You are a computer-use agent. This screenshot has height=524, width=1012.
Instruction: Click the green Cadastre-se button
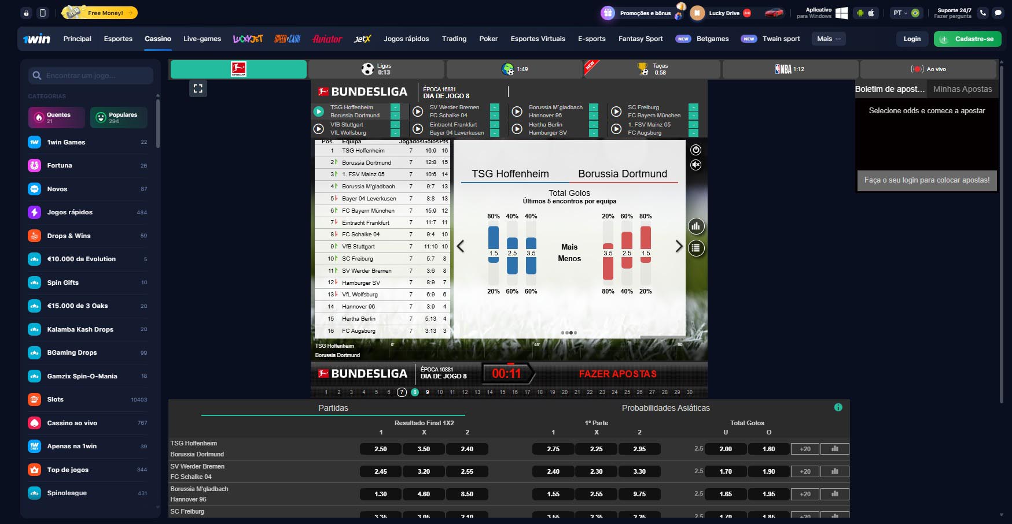tap(967, 39)
